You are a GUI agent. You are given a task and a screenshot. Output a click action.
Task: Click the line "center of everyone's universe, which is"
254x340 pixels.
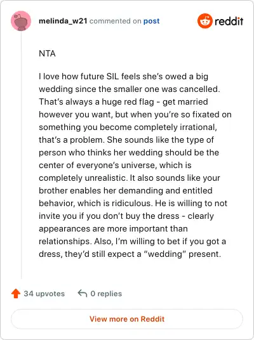[115, 165]
